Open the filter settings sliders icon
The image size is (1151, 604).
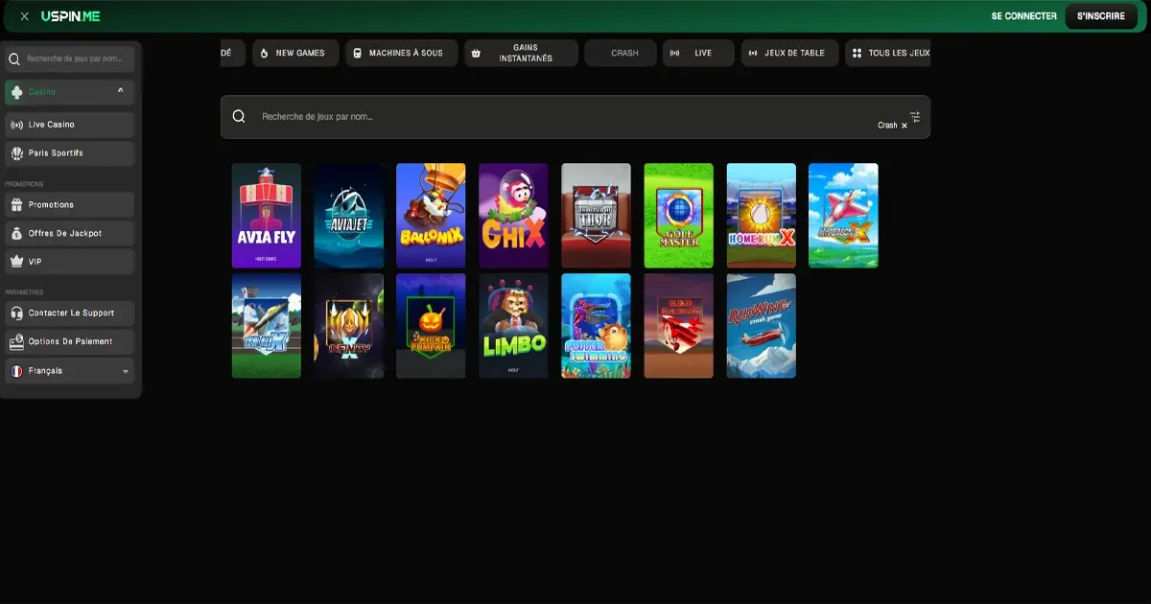coord(915,117)
